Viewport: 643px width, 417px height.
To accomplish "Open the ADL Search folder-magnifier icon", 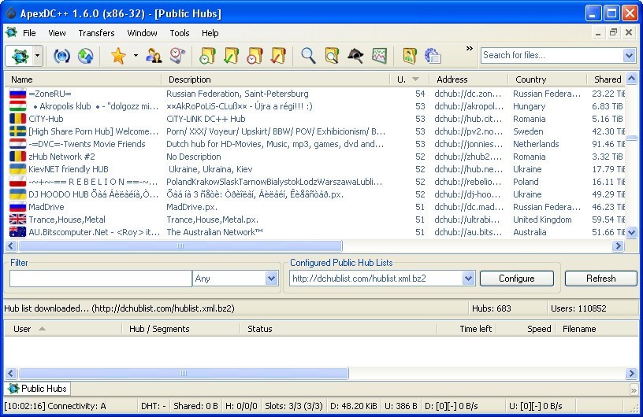I will (x=332, y=56).
